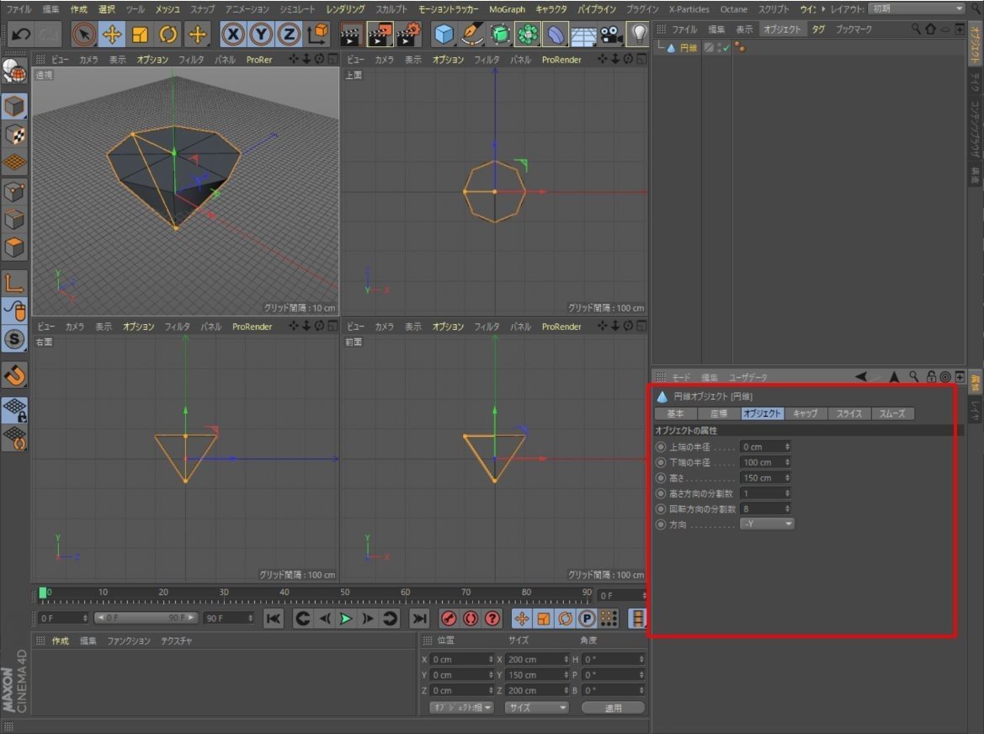Open Render to Picture Viewer
The image size is (984, 734).
click(379, 34)
